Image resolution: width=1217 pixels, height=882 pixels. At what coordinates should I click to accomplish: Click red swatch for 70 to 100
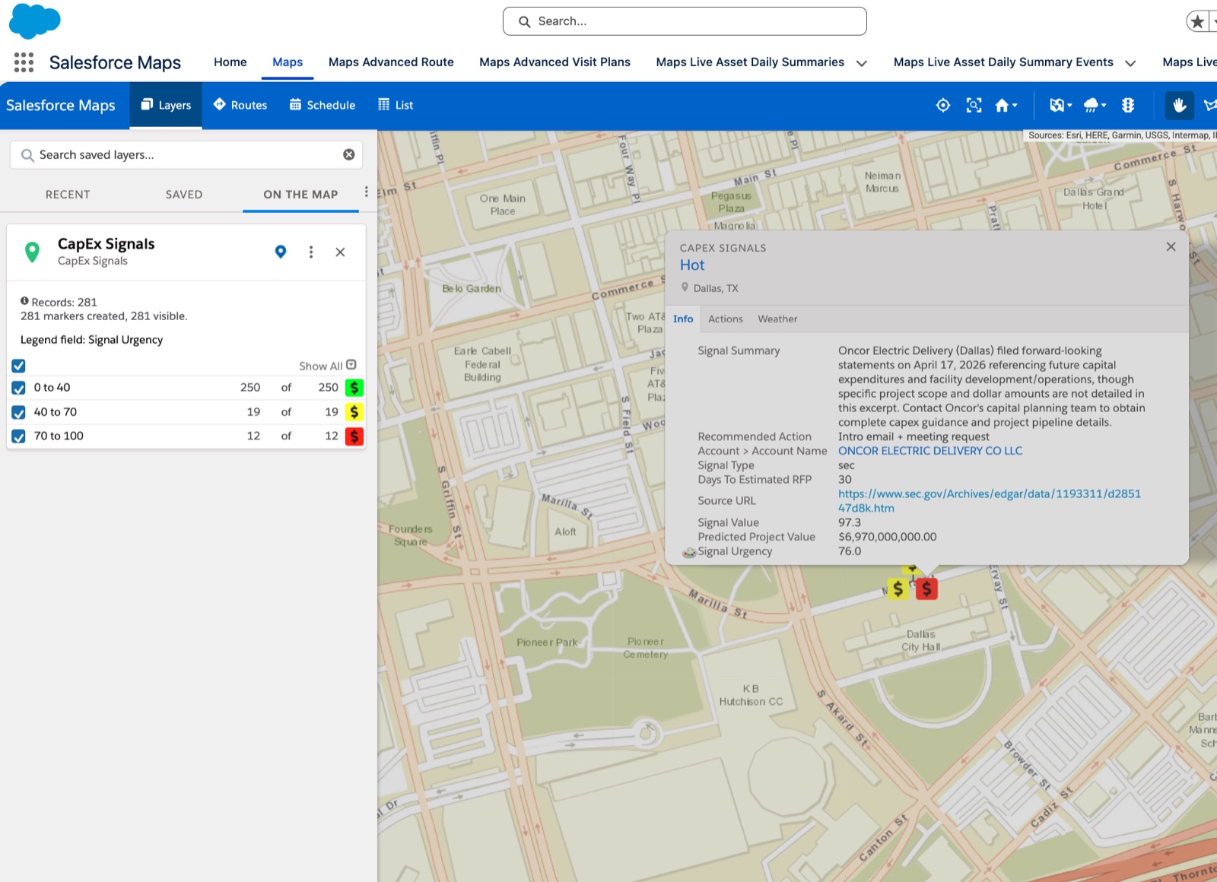coord(354,436)
